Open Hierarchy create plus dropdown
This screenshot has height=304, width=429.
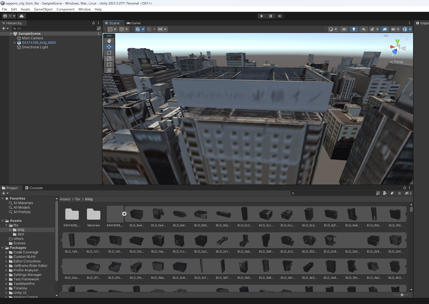tap(5, 28)
